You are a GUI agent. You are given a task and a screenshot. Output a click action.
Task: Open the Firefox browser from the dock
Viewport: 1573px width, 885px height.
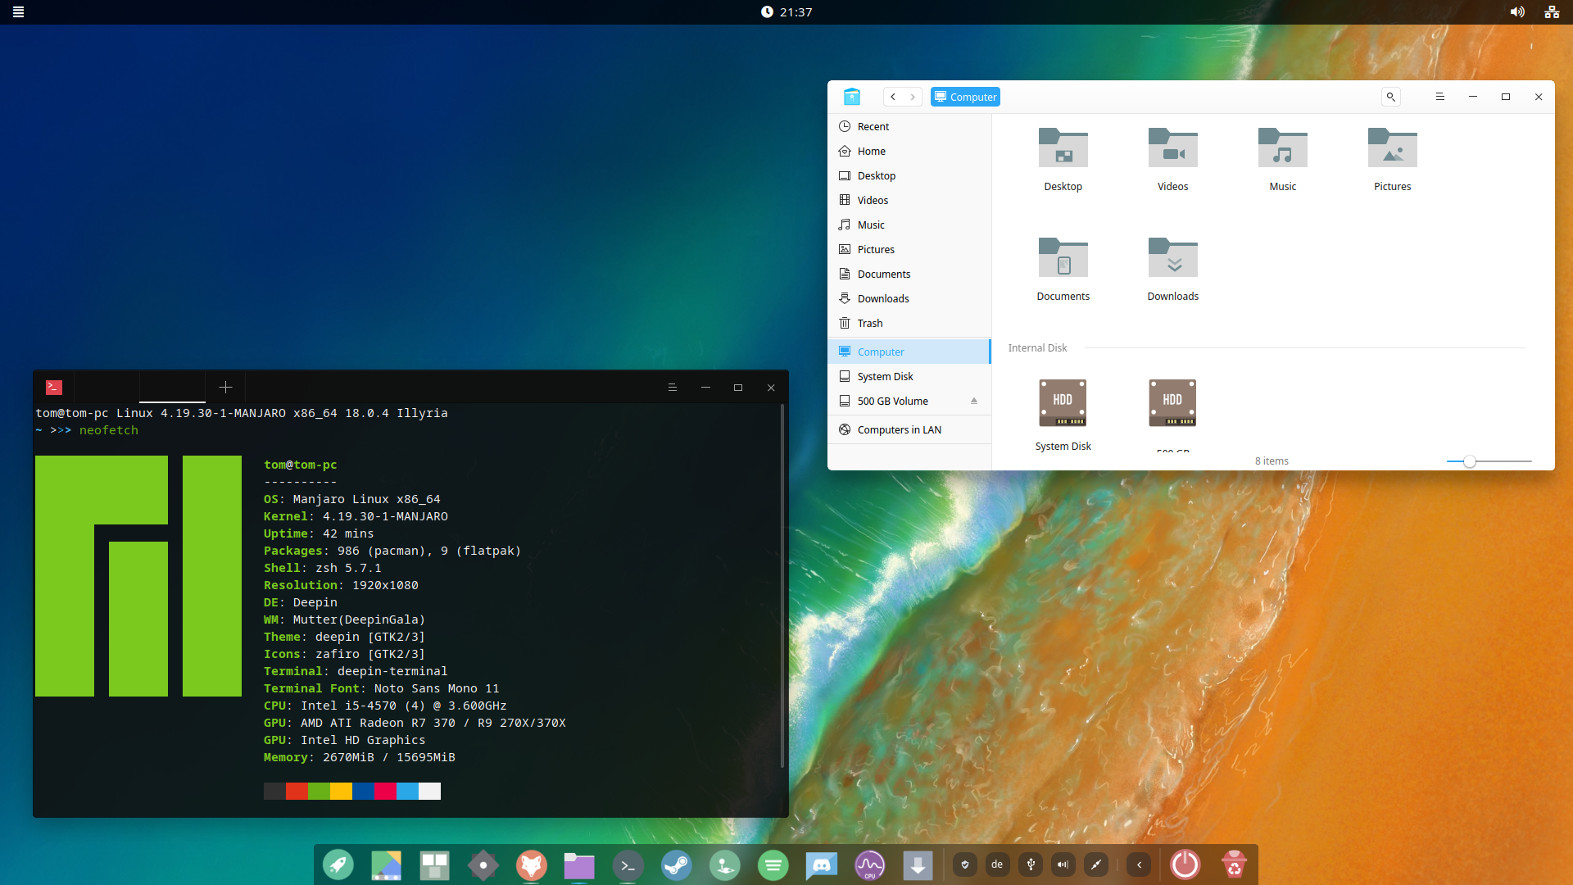coord(532,865)
